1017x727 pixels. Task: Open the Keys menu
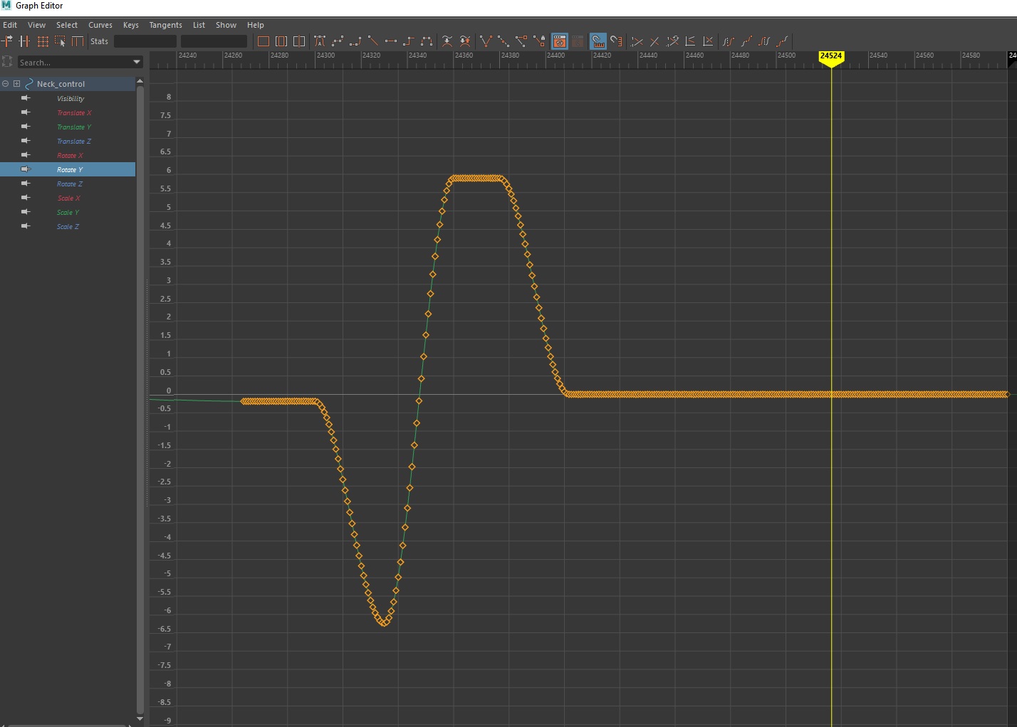pos(131,25)
